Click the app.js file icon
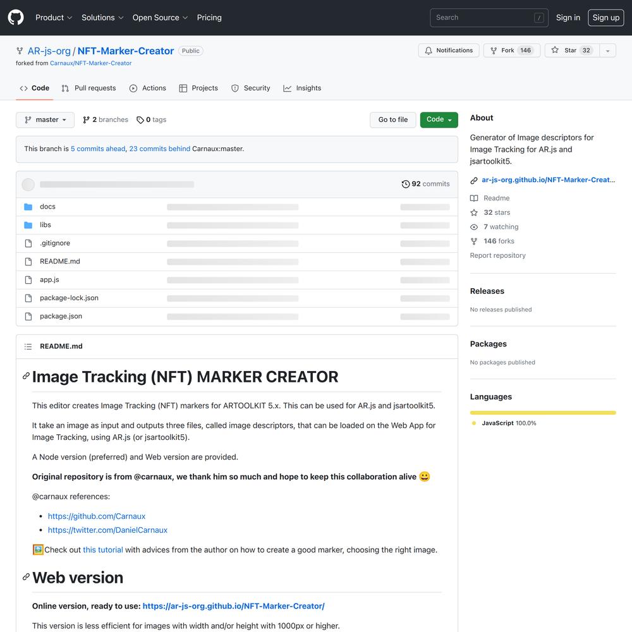 pyautogui.click(x=28, y=280)
